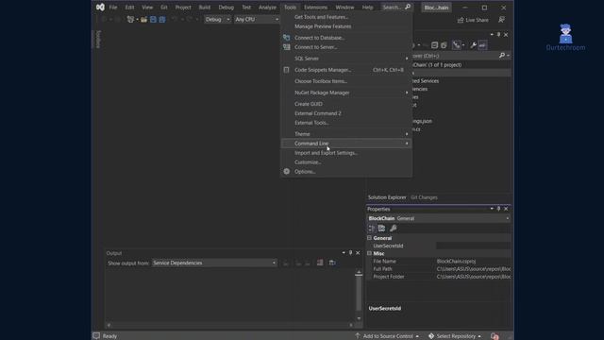Expand the Theme submenu
This screenshot has width=604, height=340.
click(x=346, y=134)
